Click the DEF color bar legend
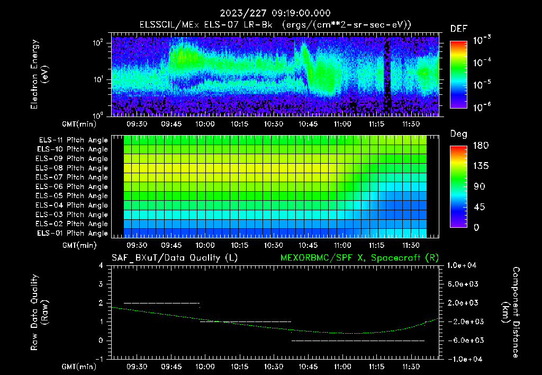 click(x=458, y=75)
